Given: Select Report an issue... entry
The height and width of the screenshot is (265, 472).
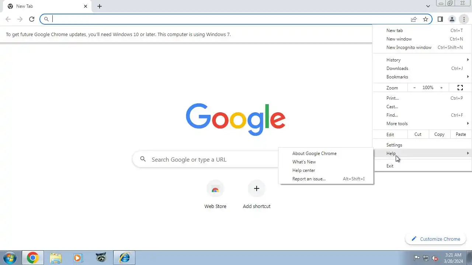Looking at the screenshot, I should [326, 179].
